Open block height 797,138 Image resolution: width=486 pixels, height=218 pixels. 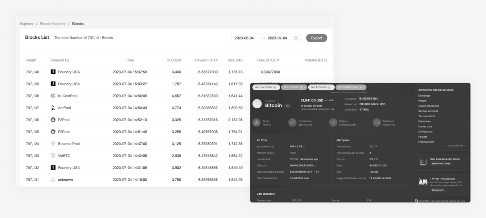click(32, 96)
